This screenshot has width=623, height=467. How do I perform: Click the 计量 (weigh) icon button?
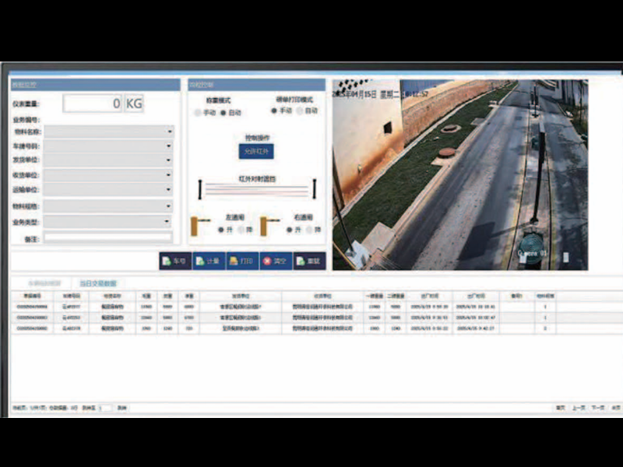pos(209,262)
